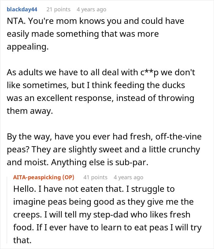Click the paragraph beginning "By the way"
The width and height of the screenshot is (214, 249).
[104, 150]
